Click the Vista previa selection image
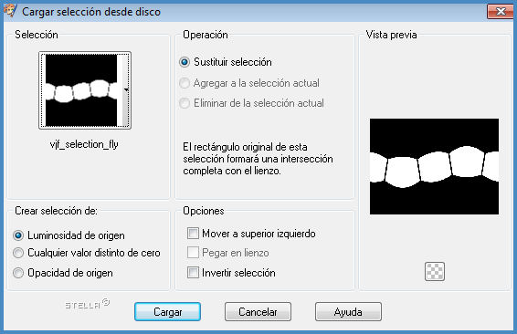The image size is (517, 334). (x=434, y=166)
